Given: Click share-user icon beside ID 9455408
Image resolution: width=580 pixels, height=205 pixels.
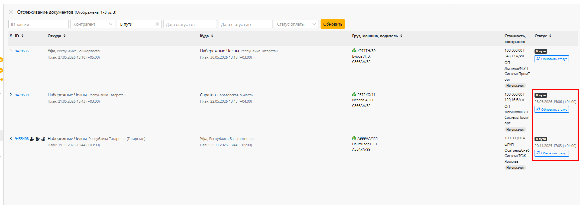Looking at the screenshot, I should [x=43, y=139].
